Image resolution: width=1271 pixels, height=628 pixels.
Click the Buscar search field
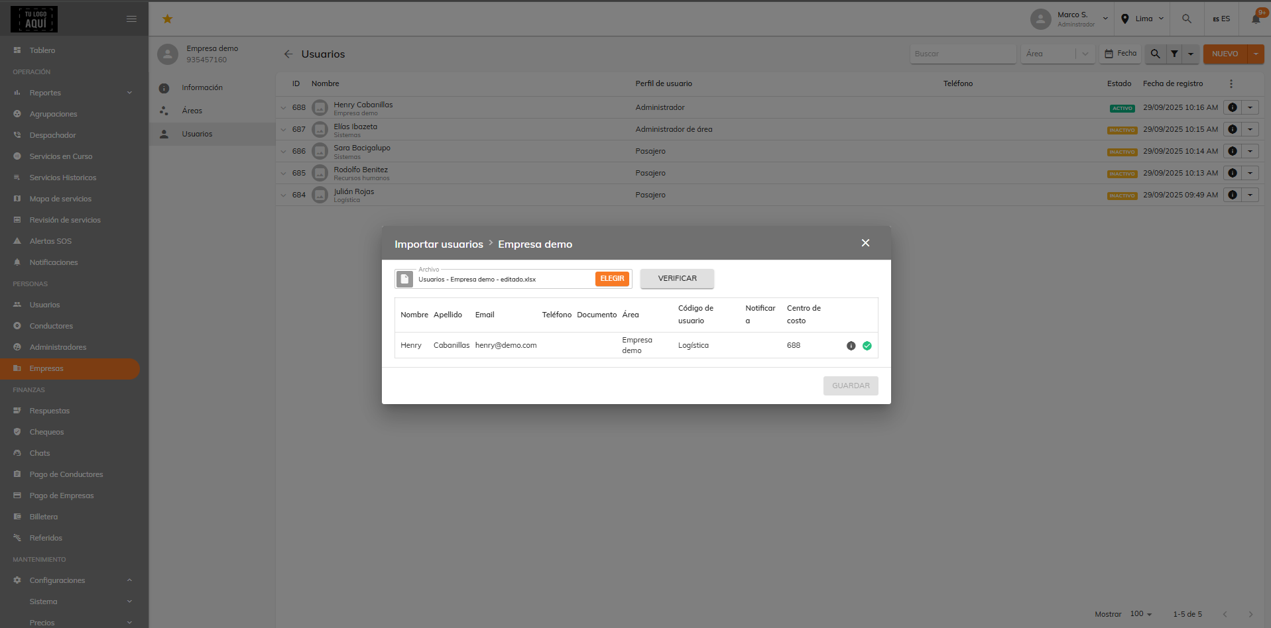963,54
